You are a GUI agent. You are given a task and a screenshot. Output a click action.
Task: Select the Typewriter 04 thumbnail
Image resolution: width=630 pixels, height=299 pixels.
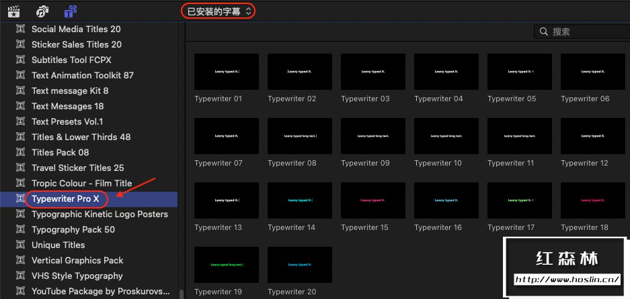tap(446, 72)
